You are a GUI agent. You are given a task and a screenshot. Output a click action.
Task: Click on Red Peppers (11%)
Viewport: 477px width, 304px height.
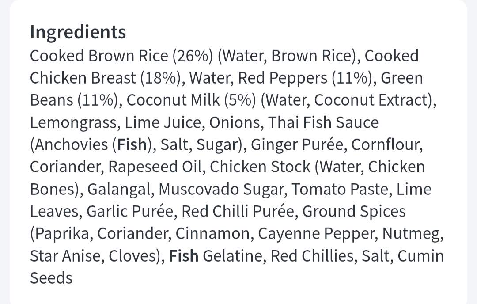[305, 78]
